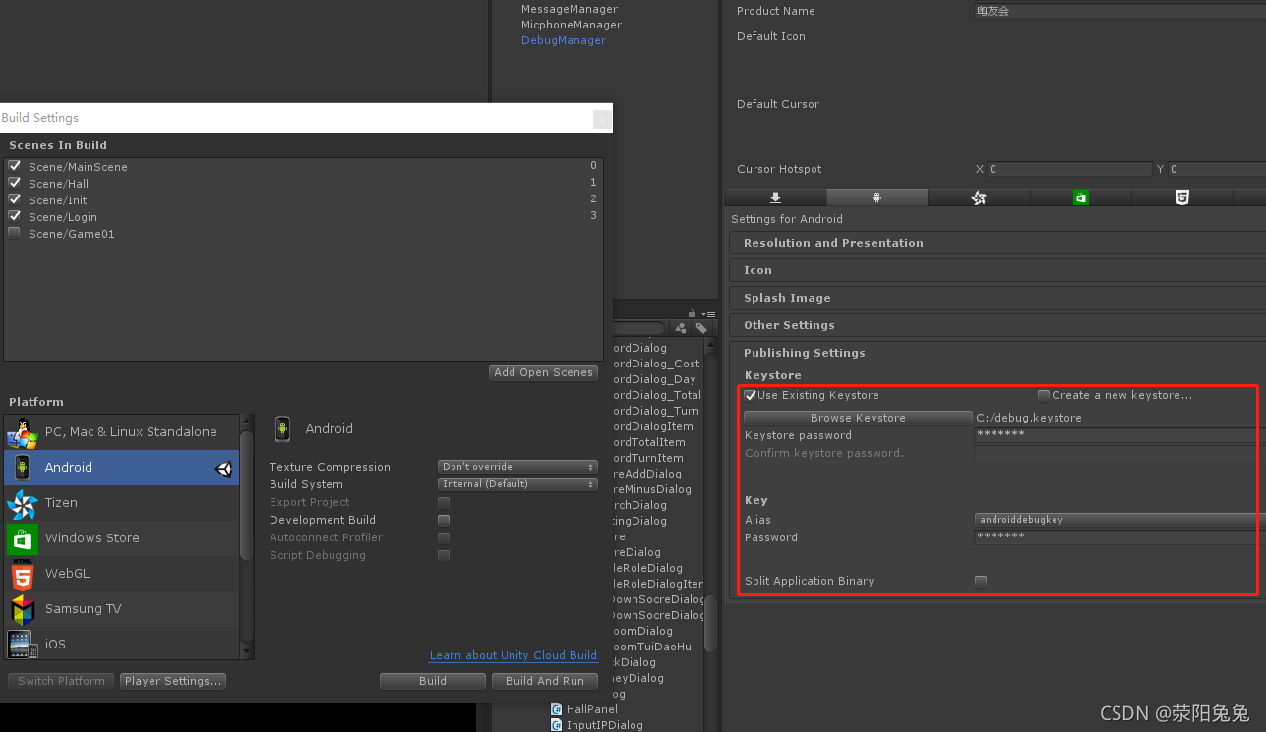Uncheck Scene/Init in build list
Screen dimensions: 1266x732
[15, 199]
